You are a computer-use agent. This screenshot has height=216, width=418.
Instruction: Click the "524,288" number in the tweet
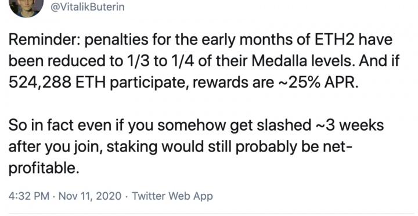click(39, 83)
